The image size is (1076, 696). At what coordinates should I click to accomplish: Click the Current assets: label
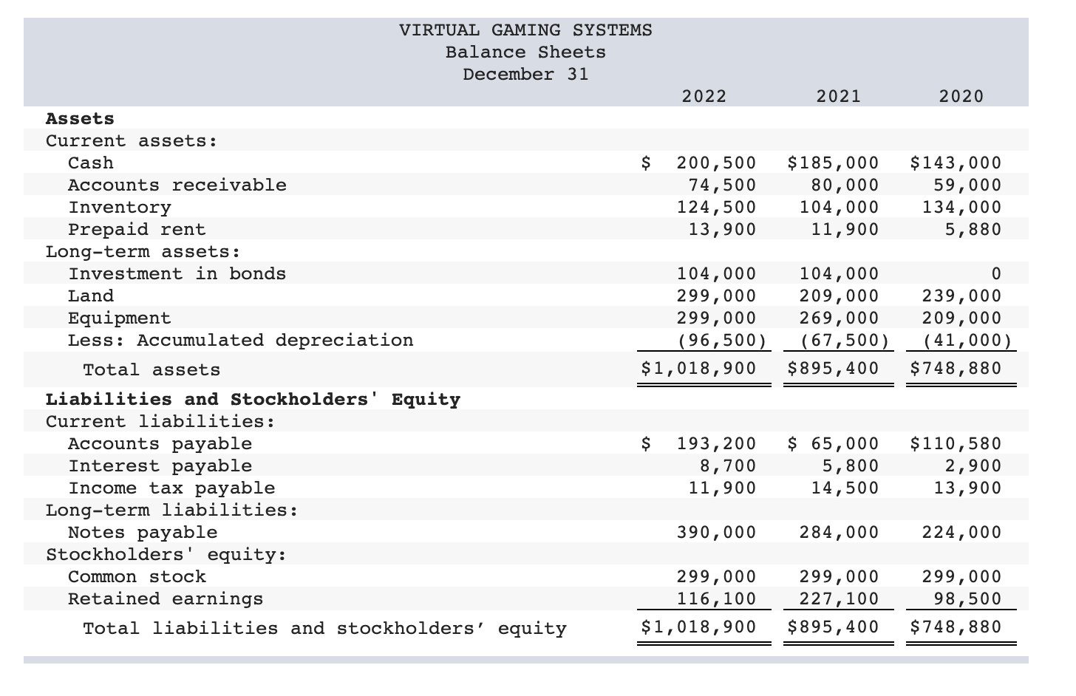tap(132, 141)
